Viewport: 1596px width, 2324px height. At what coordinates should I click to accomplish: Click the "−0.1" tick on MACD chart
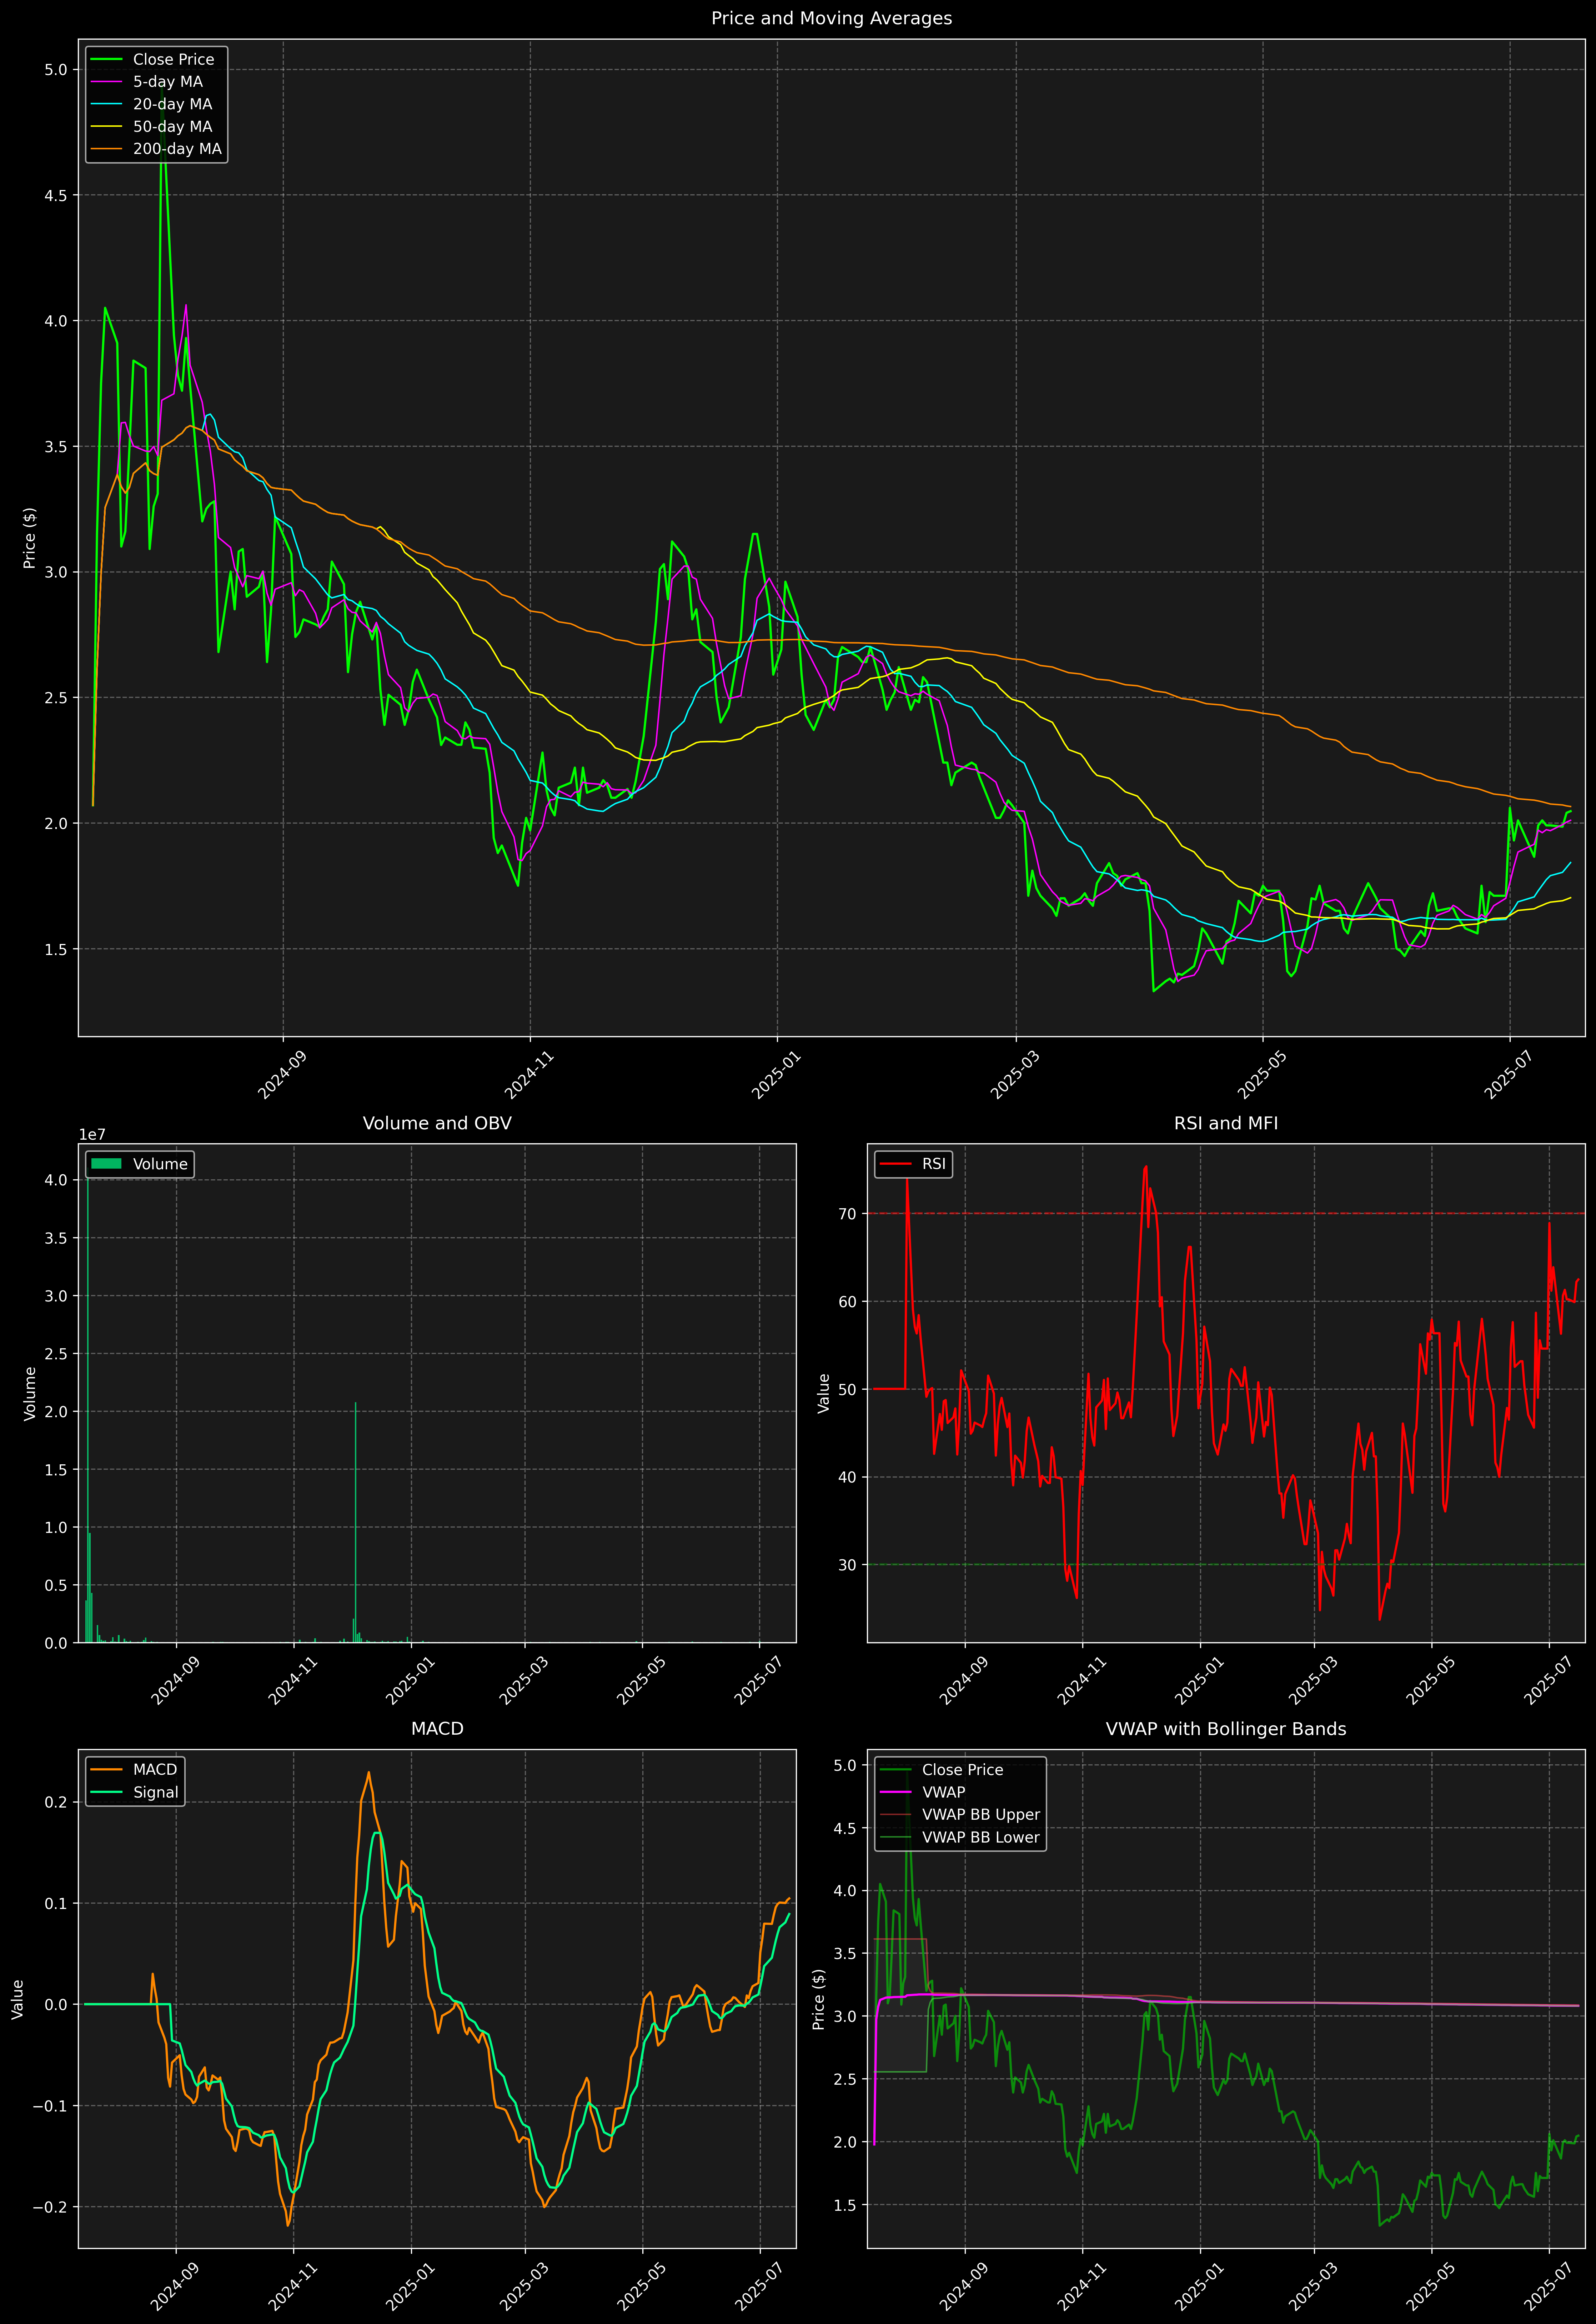[50, 2106]
